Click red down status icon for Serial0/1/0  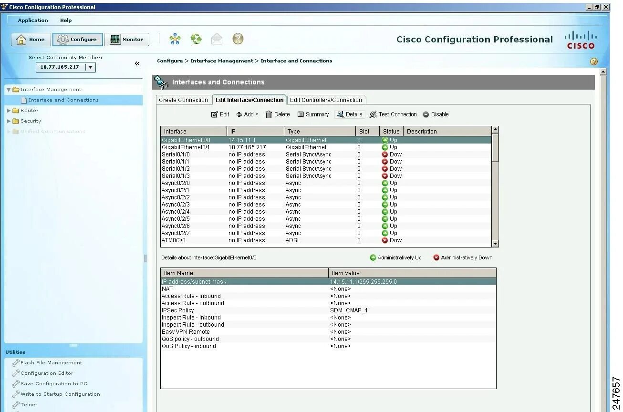(385, 154)
